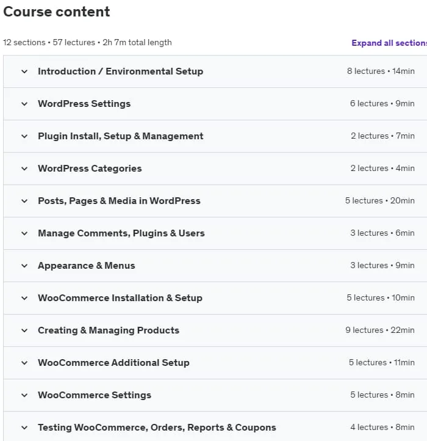The width and height of the screenshot is (427, 441).
Task: Expand the Introduction / Environmental Setup chevron
Action: coord(24,71)
